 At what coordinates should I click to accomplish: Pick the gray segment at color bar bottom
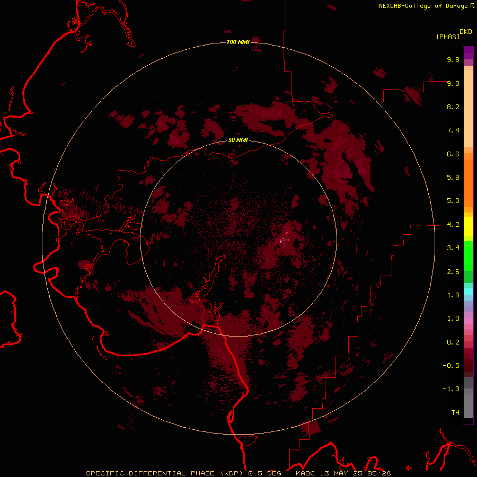pos(468,406)
